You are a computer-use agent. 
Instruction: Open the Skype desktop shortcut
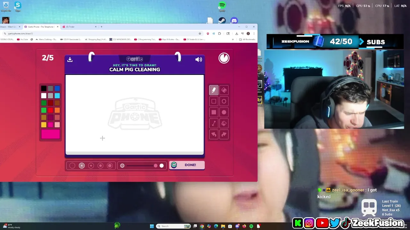click(18, 6)
